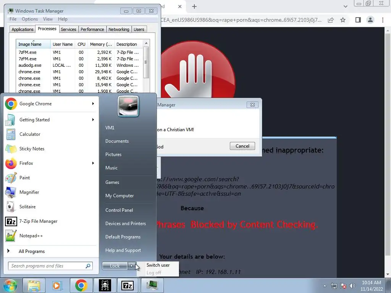Open Default Programs link

point(123,237)
